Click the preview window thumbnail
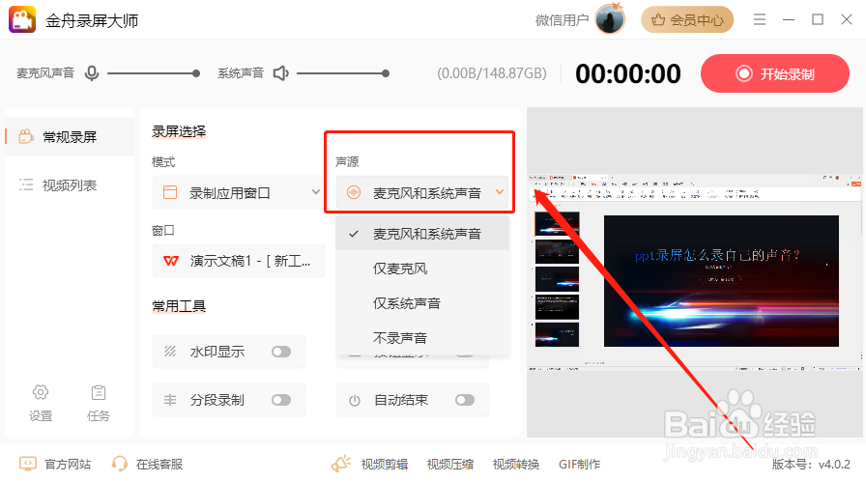The width and height of the screenshot is (866, 482). coord(695,272)
